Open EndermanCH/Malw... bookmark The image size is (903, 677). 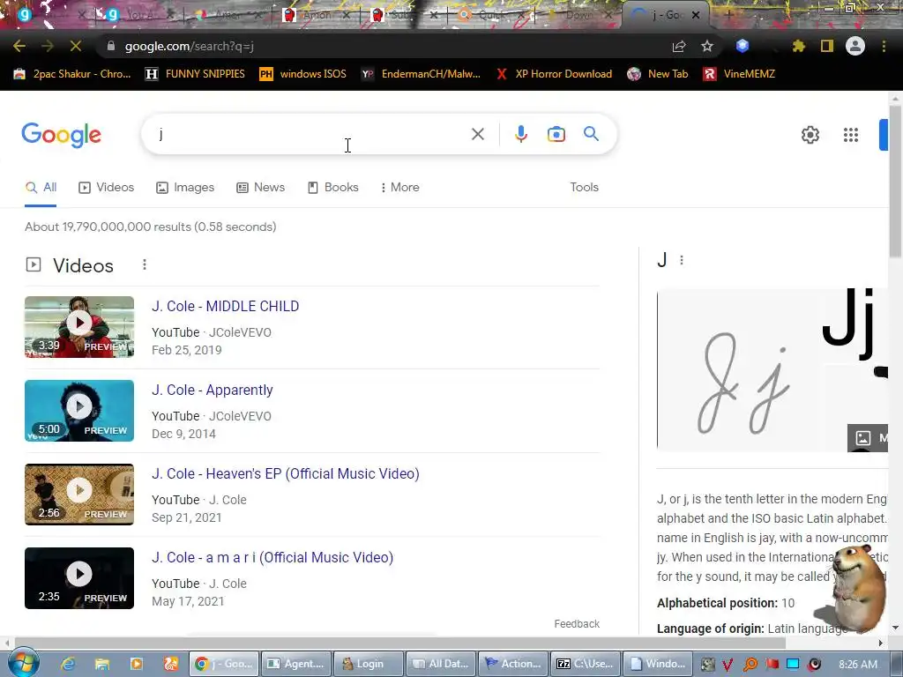[421, 74]
